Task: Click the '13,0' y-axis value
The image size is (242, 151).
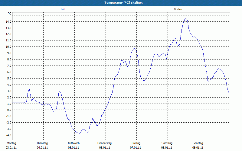Action: tap(9, 28)
